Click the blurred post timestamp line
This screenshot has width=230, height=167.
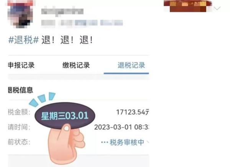coord(82,23)
